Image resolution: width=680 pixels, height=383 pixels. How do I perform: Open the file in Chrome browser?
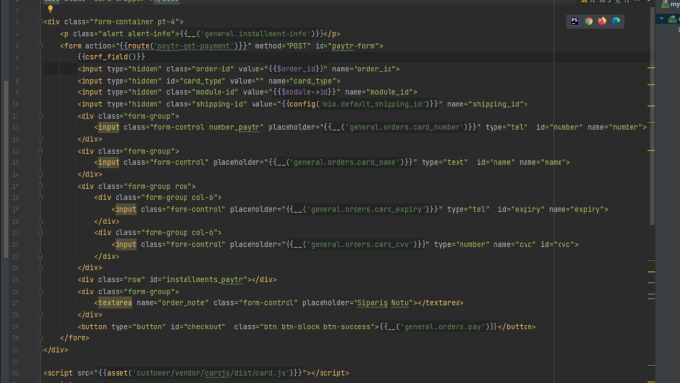pos(588,21)
